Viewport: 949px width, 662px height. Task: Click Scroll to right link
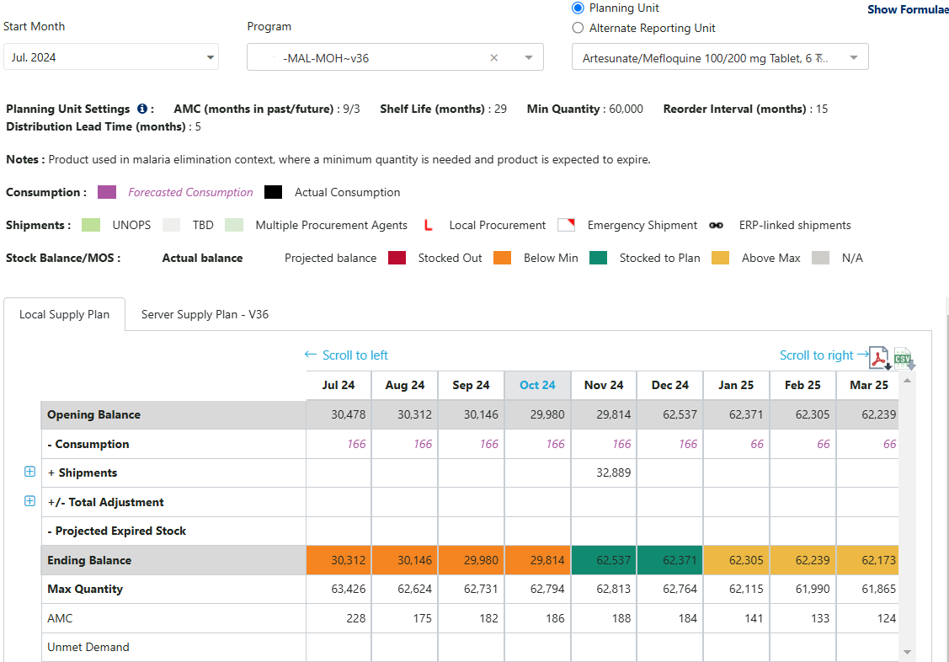[824, 355]
